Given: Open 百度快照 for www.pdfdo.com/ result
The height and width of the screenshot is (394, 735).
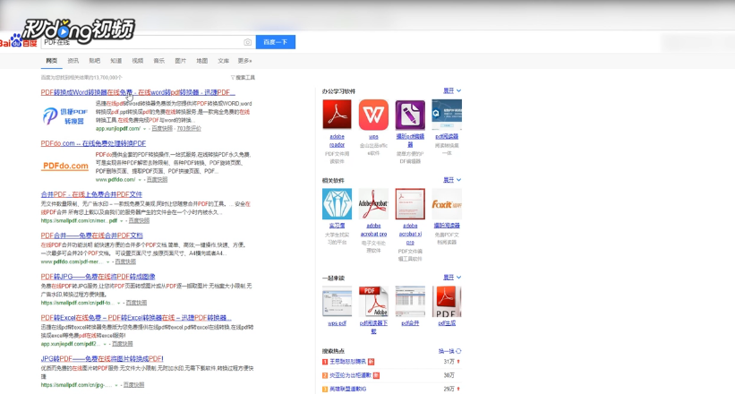Looking at the screenshot, I should (157, 180).
